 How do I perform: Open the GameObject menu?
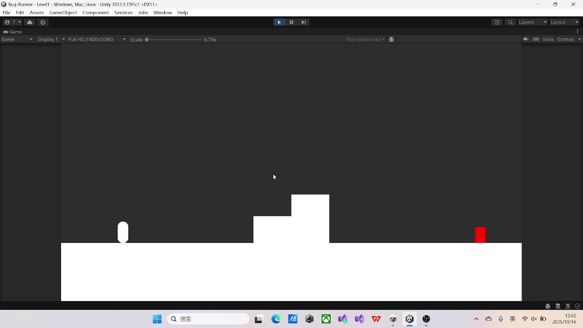pyautogui.click(x=63, y=13)
